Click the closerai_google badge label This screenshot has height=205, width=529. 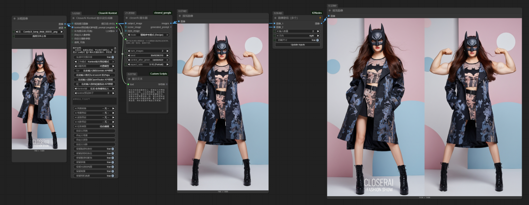pos(163,12)
